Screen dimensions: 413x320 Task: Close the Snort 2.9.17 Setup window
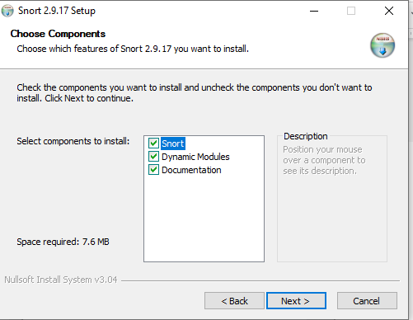coord(389,11)
